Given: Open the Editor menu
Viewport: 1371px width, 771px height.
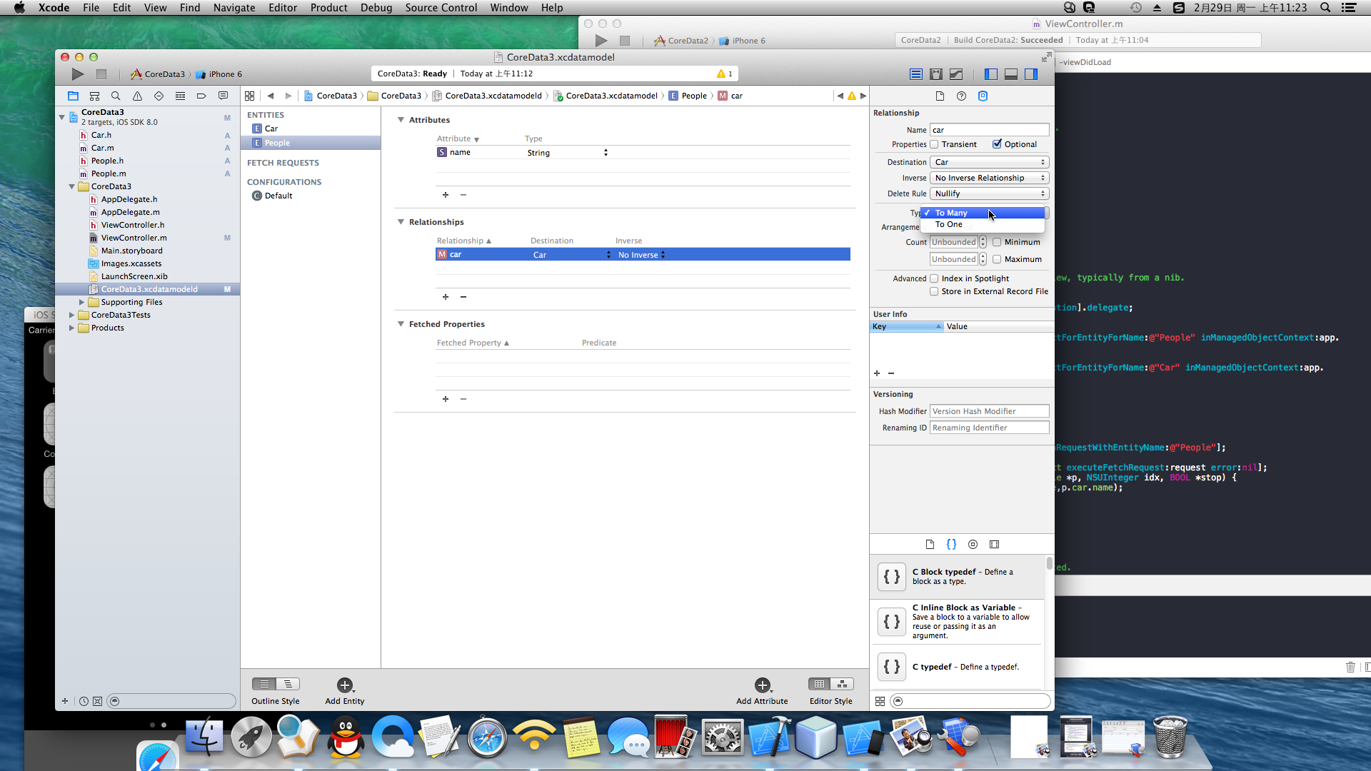Looking at the screenshot, I should 283,8.
